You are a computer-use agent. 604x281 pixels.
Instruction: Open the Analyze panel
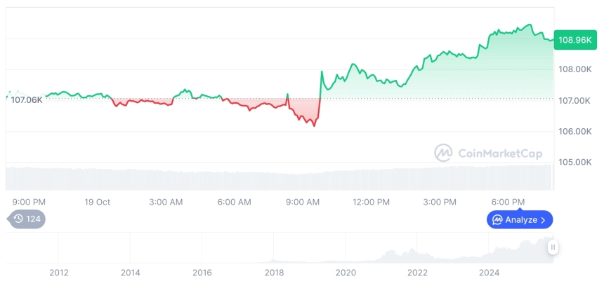tap(520, 220)
